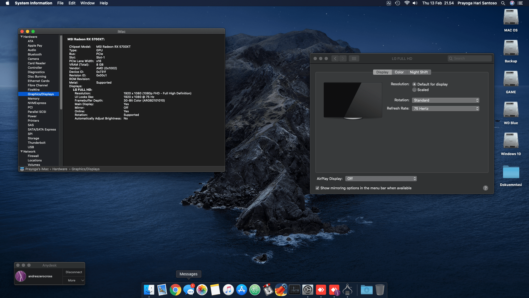Launch the App Store from the Dock

tap(242, 290)
